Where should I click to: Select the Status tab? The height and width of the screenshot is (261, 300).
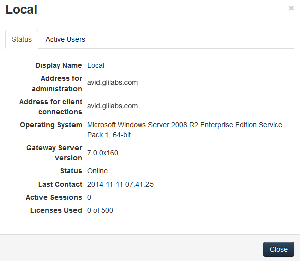tap(22, 39)
